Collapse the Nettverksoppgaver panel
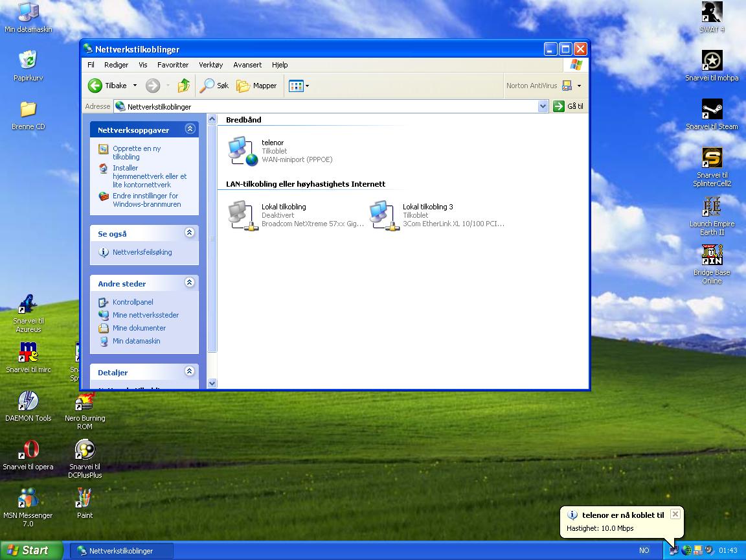 point(190,129)
